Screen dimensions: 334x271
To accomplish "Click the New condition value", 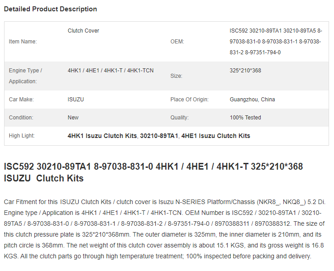I will pos(73,118).
